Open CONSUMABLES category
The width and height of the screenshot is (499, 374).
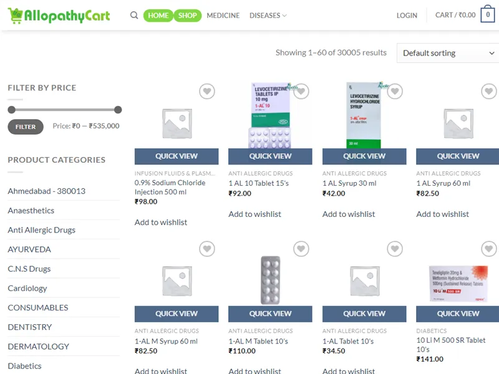[x=38, y=307]
